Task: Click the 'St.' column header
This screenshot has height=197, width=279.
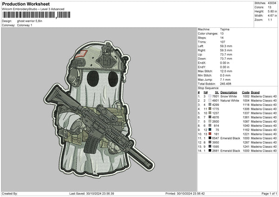Action: tap(217, 92)
